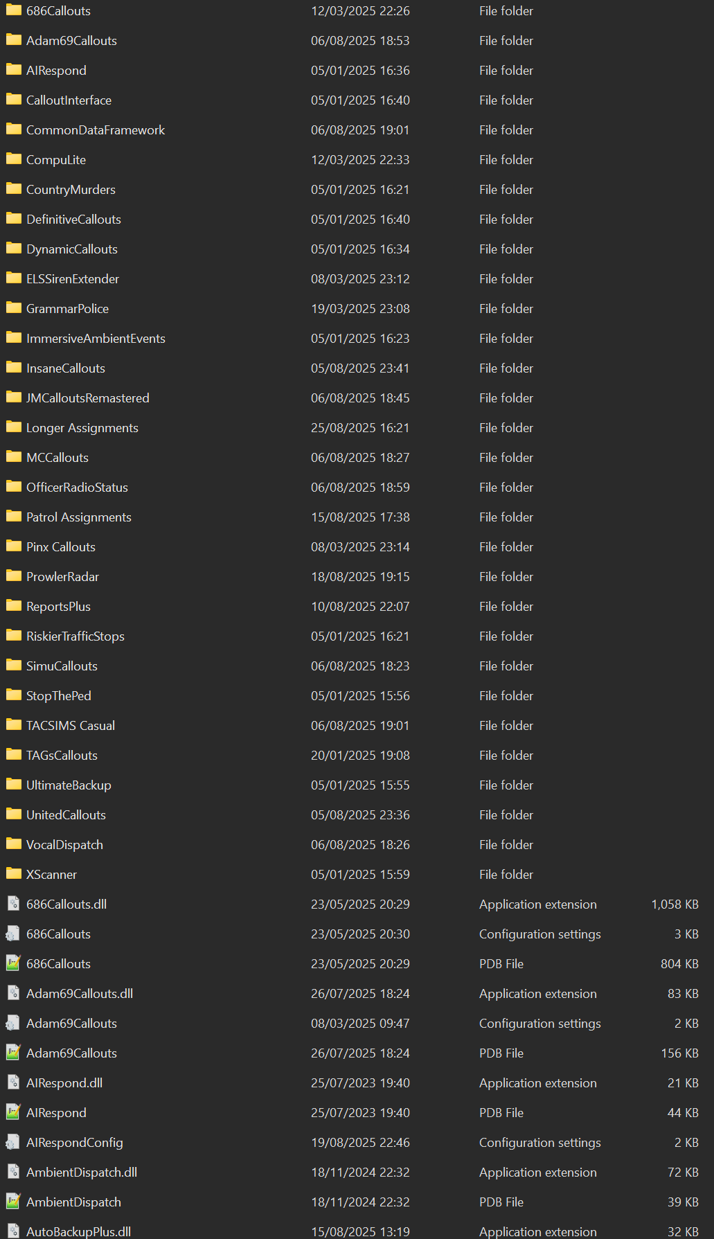Click the StopThePed folder icon

(13, 695)
